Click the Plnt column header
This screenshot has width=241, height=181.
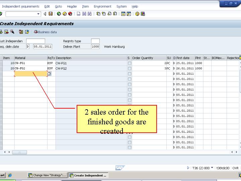pos(199,58)
